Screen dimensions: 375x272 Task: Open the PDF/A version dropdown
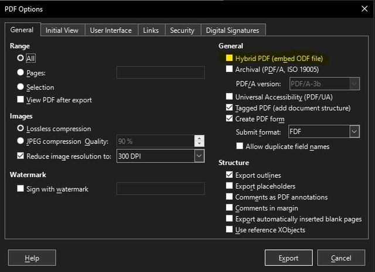coord(354,84)
